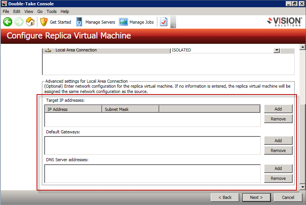Expand the toolbar overflow options arrow
This screenshot has height=205, width=306.
[x=173, y=26]
